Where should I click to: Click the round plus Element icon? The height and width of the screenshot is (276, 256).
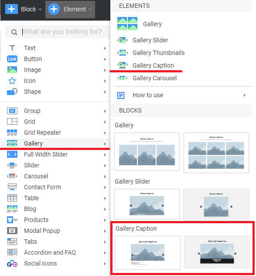point(54,9)
